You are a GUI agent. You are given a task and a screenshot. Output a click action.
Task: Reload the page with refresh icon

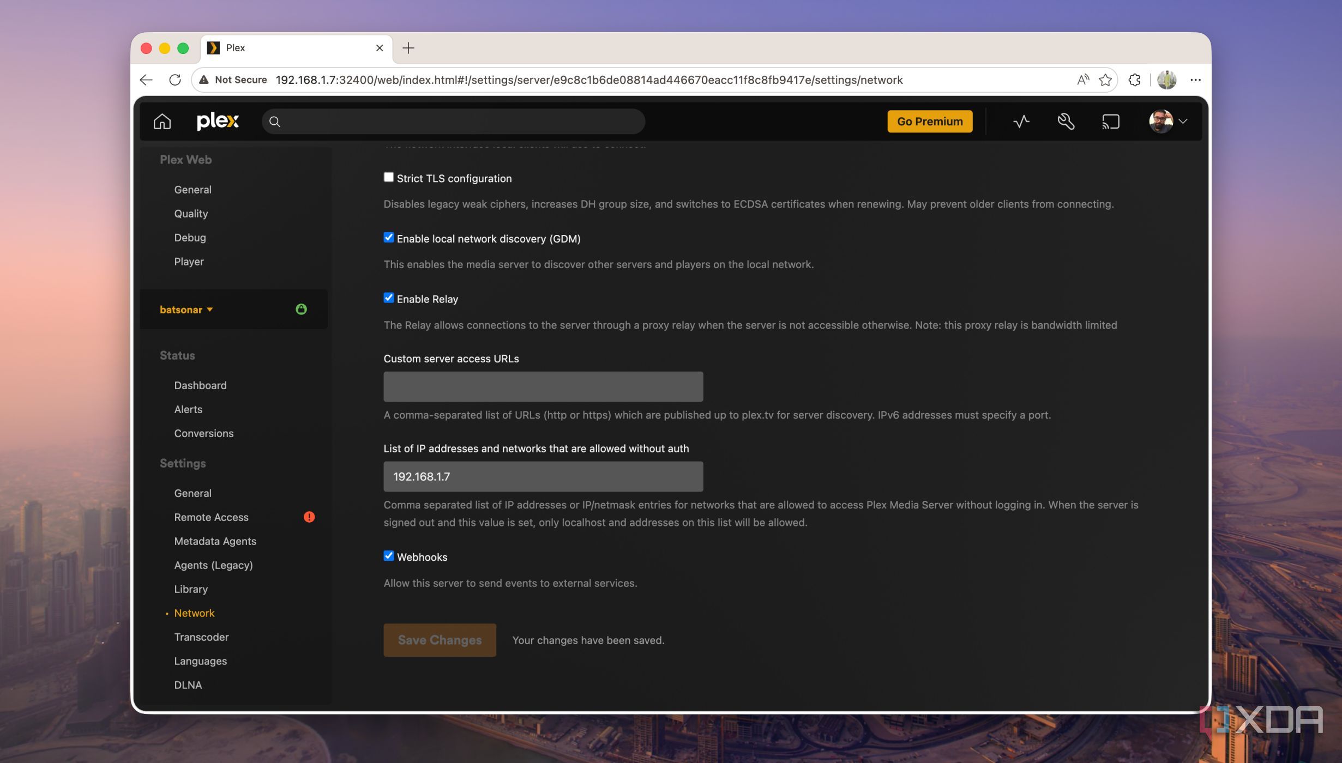(x=175, y=80)
